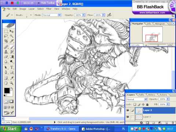Select the Slice tool
Screen dimensions: 176x132
pos(12,41)
